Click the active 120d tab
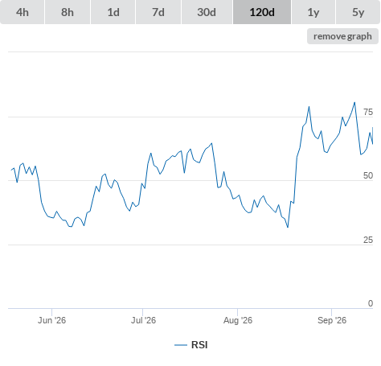381x366 pixels. pos(262,12)
